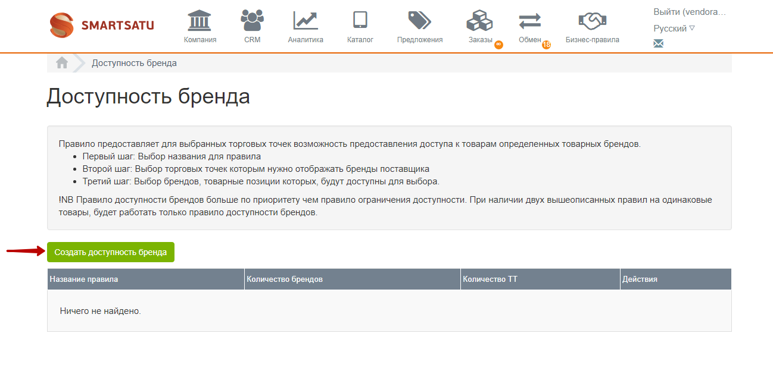Open the Компания bank building icon
The height and width of the screenshot is (374, 773).
[x=200, y=20]
